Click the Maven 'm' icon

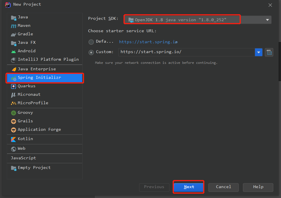tap(14, 26)
